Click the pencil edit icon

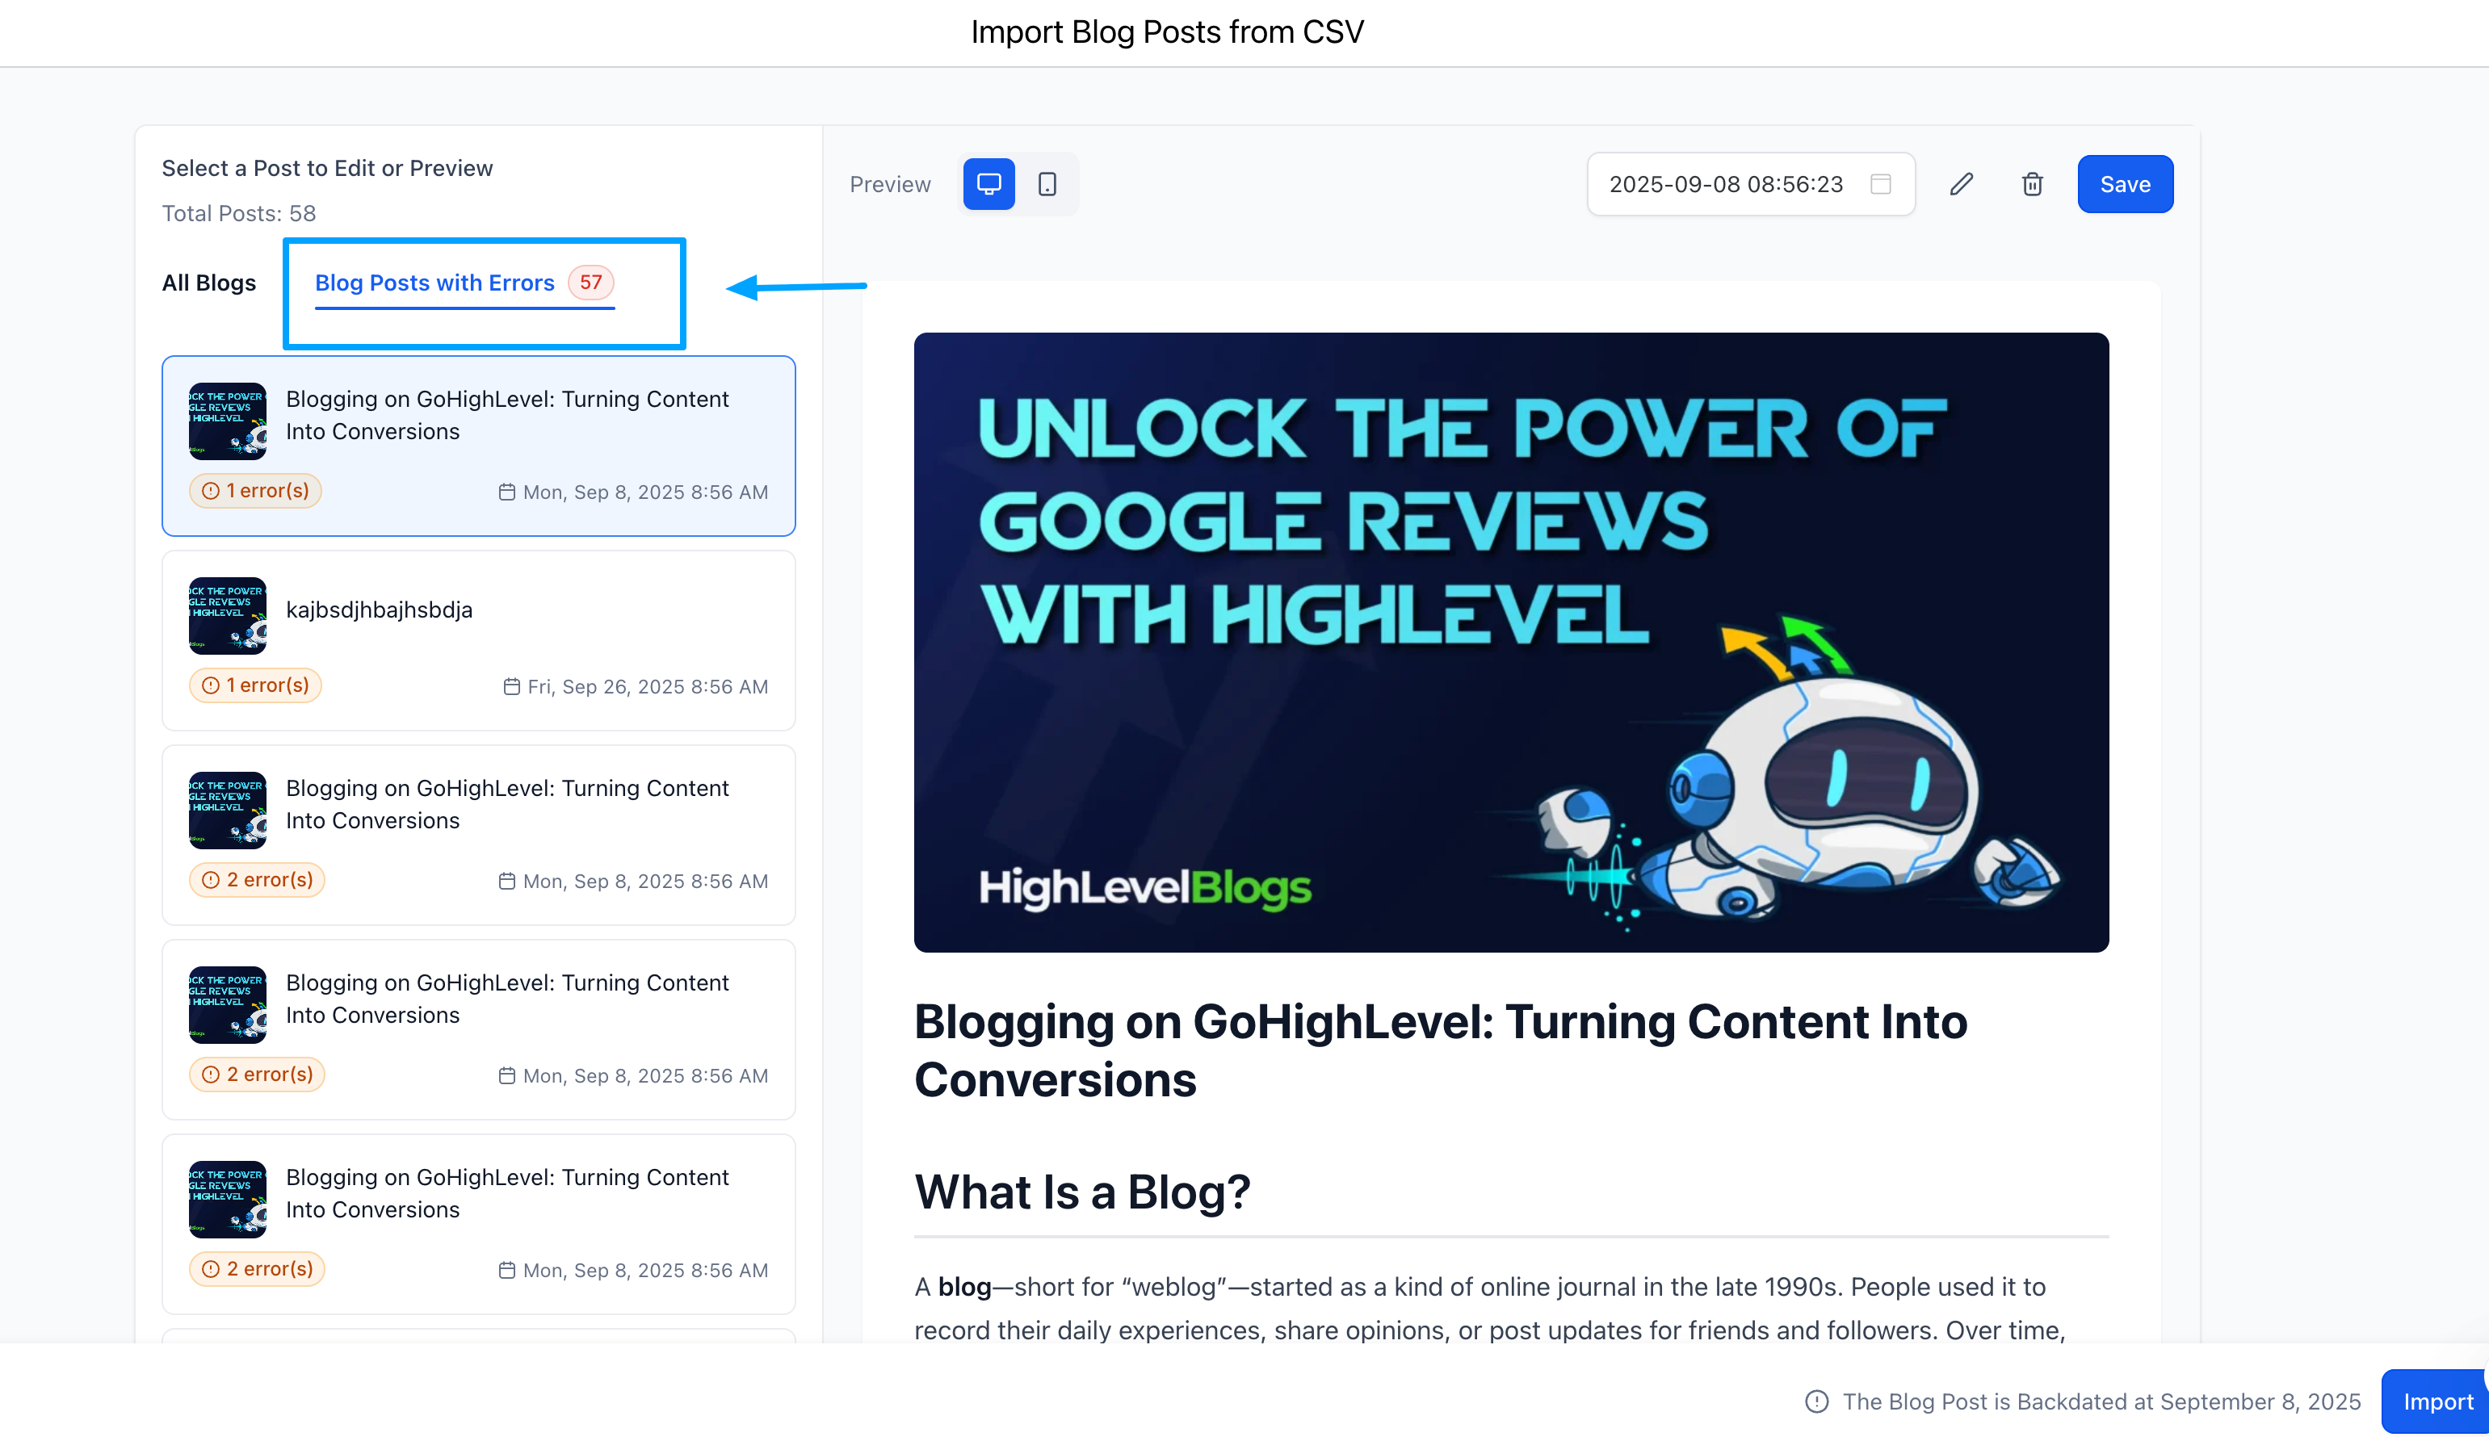coord(1961,183)
